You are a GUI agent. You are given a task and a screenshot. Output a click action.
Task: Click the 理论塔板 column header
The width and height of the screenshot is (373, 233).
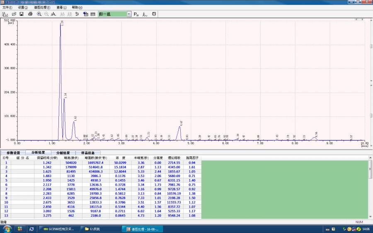[174, 158]
